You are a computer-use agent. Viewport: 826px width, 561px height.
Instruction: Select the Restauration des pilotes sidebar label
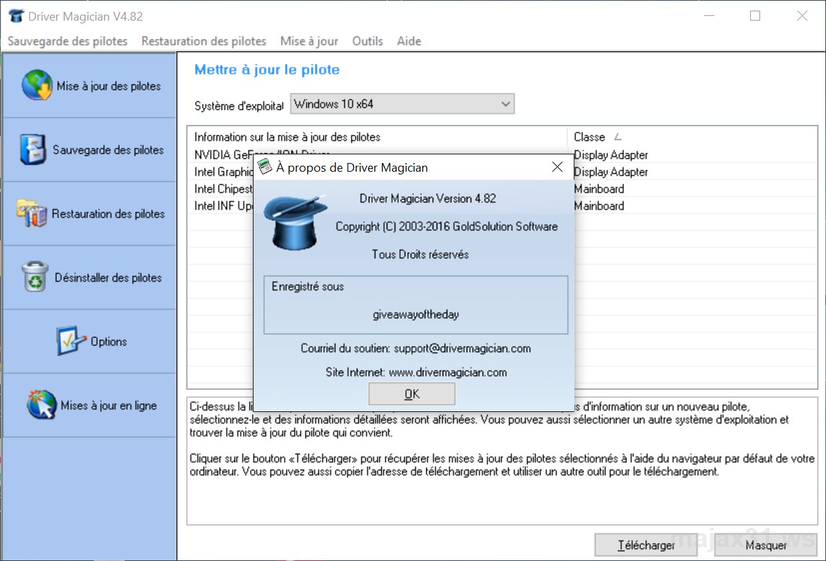108,214
